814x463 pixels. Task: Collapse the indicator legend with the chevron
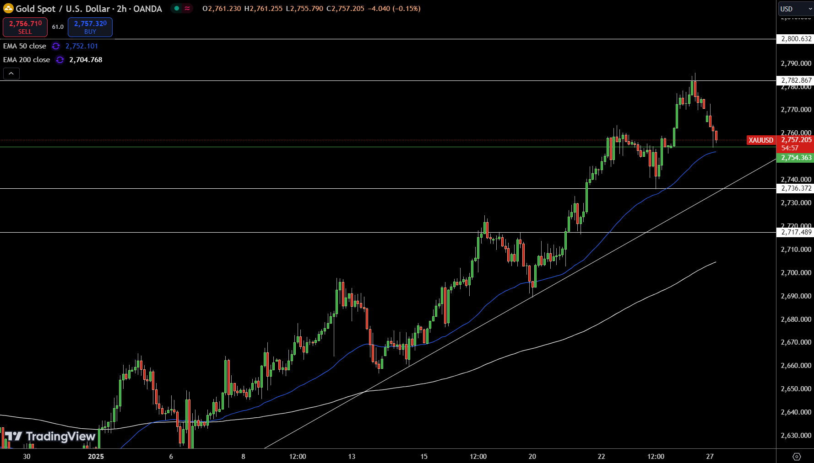pyautogui.click(x=11, y=74)
